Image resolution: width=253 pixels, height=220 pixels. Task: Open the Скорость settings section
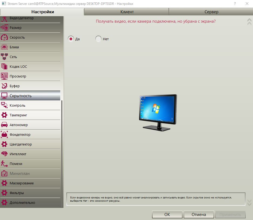pyautogui.click(x=30, y=38)
